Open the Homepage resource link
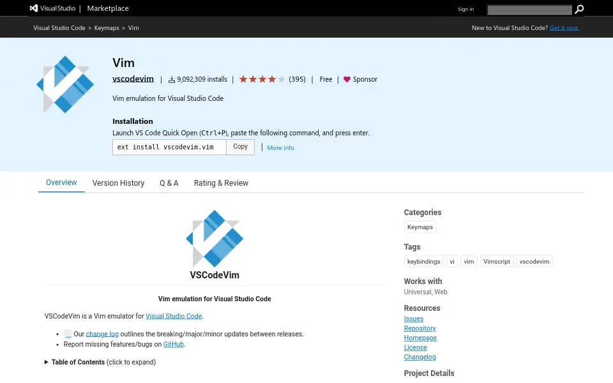The width and height of the screenshot is (613, 383). click(420, 338)
